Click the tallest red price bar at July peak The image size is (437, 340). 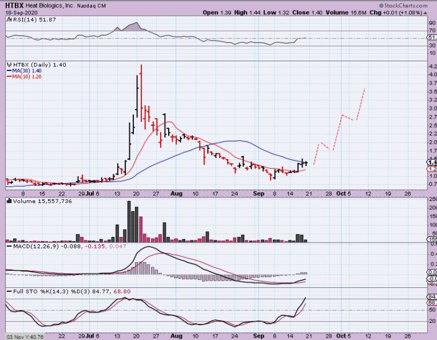(141, 93)
